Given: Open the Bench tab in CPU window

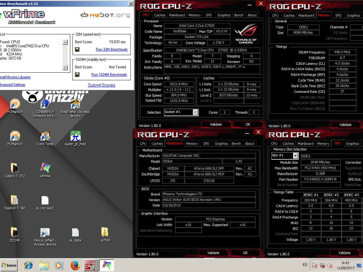Looking at the screenshot, I should [239, 15].
